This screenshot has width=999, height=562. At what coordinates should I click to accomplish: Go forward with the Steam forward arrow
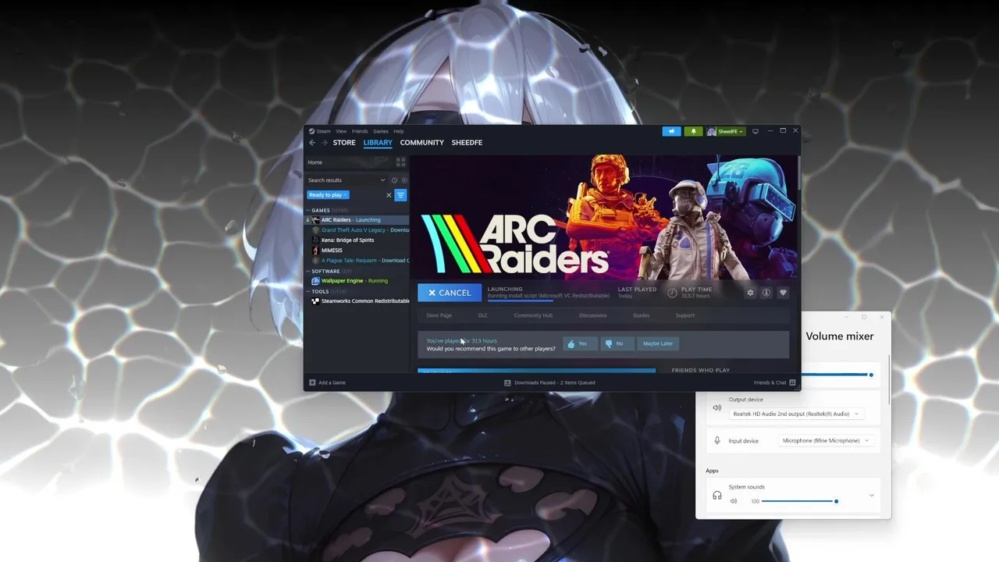point(324,143)
